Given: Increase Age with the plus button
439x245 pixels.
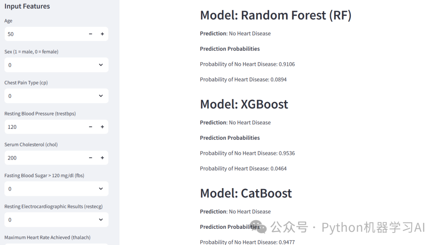Looking at the screenshot, I should [x=102, y=34].
